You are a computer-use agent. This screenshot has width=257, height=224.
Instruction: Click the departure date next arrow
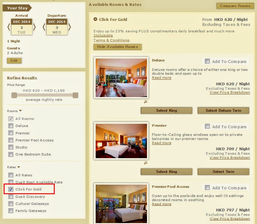[x=70, y=27]
